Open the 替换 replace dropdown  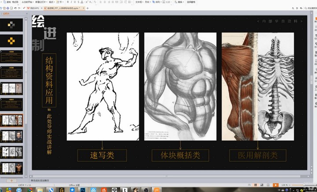[x=179, y=2]
